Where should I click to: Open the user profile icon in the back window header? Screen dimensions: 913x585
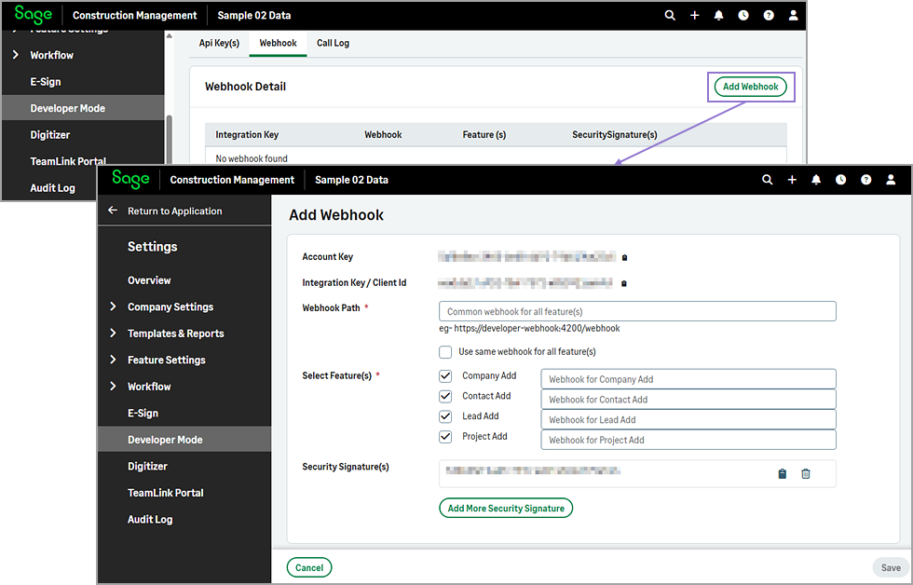click(x=793, y=16)
